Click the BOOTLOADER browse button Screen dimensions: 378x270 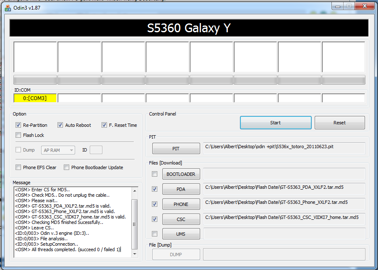point(181,174)
